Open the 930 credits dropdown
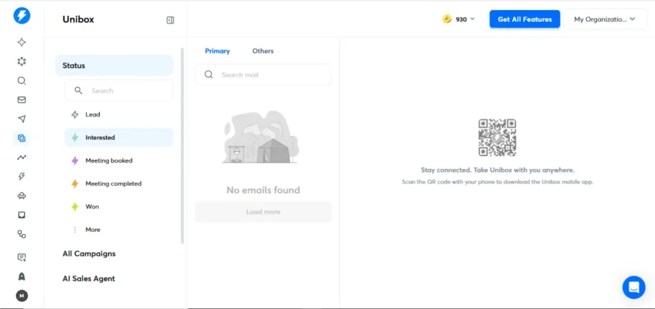655x309 pixels. pos(459,19)
